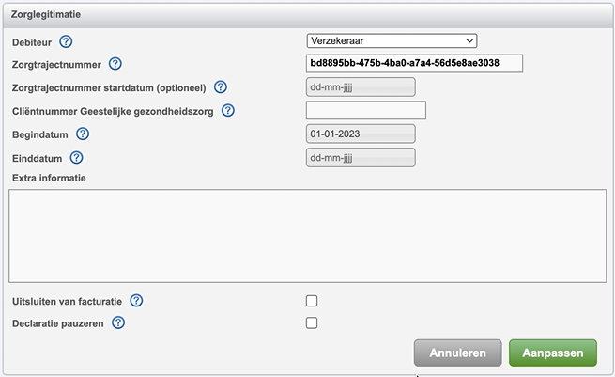This screenshot has width=615, height=377.
Task: Select the Zorgtrajectnummer startdatum date field
Action: coord(361,86)
